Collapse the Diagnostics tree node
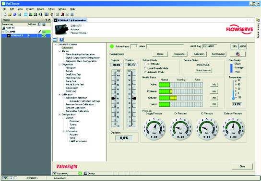261x181 pixels. 59,65
